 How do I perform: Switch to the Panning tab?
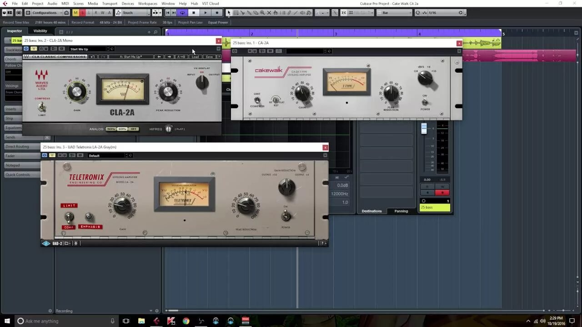401,211
